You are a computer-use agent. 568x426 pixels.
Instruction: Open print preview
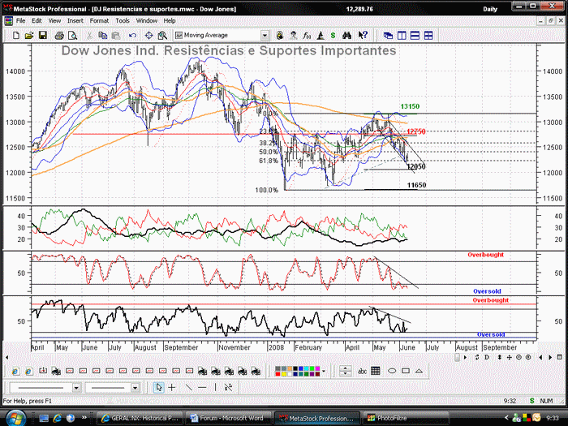(x=72, y=36)
